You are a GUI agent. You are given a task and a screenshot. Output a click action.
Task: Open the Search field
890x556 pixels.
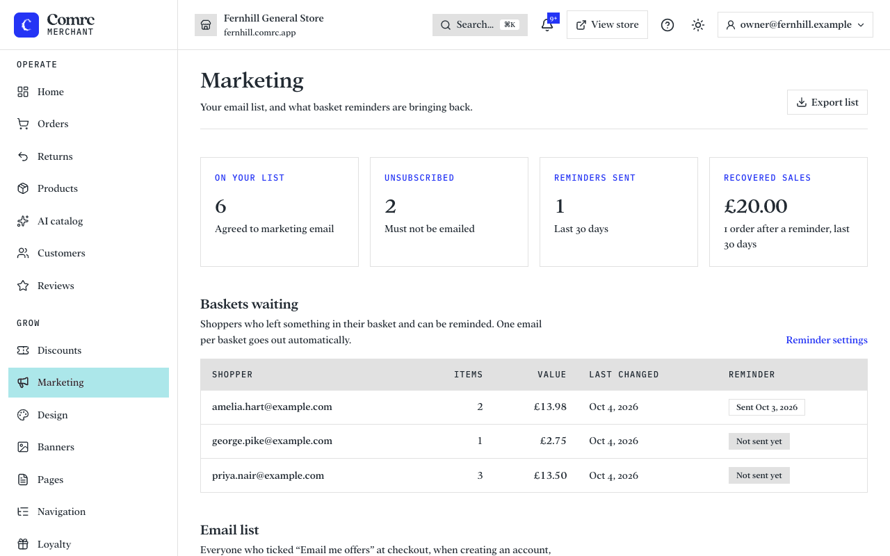[x=480, y=25]
